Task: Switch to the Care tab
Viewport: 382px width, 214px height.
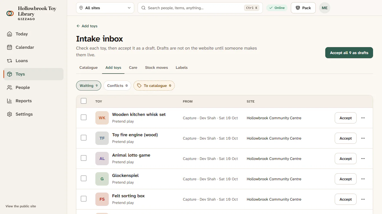Action: click(133, 67)
